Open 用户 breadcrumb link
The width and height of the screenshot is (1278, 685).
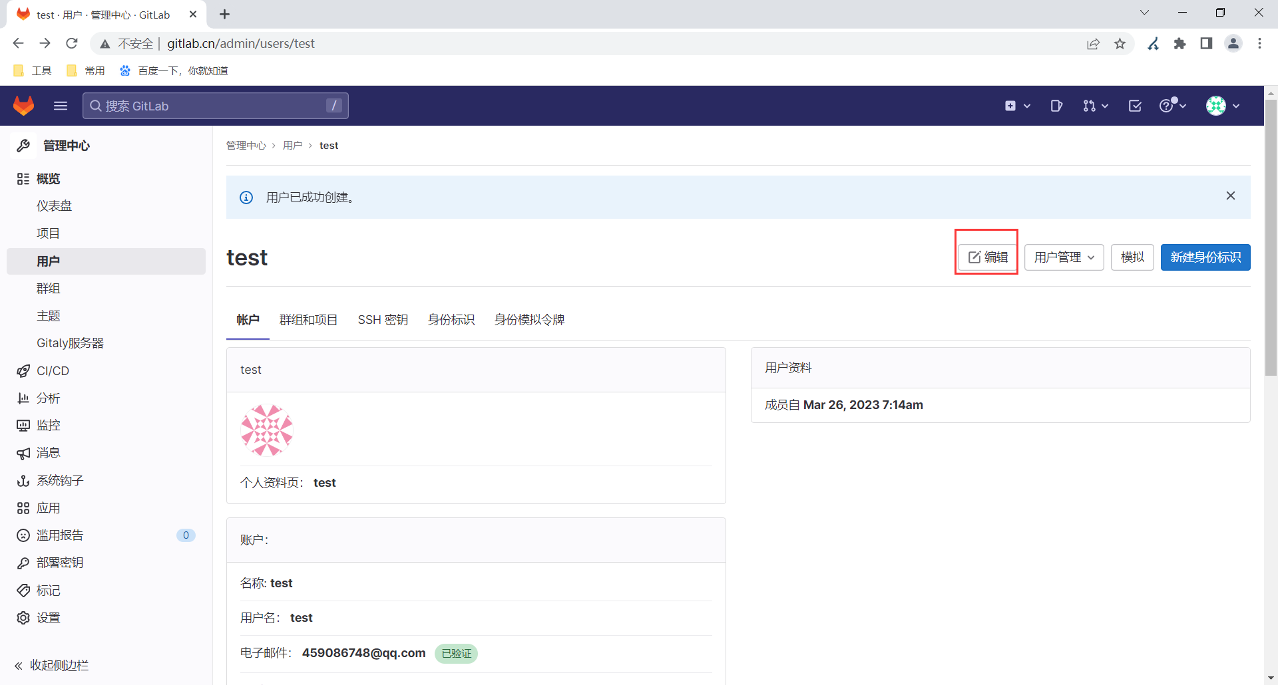click(292, 146)
